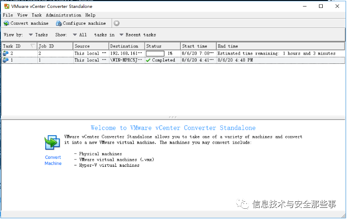Click the pane splitter grip dots
Screen dimensions: 347x219
click(173, 117)
